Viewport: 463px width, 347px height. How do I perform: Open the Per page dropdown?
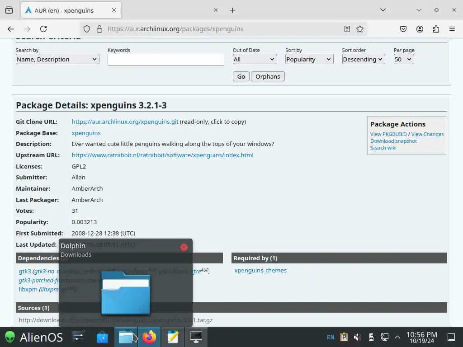tap(404, 59)
